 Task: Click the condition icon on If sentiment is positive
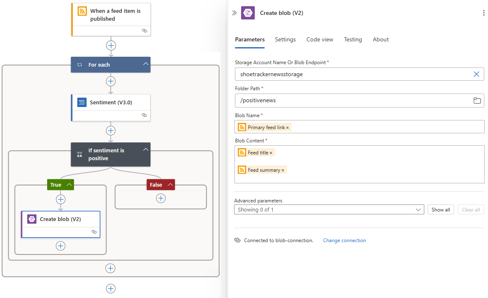click(x=79, y=154)
